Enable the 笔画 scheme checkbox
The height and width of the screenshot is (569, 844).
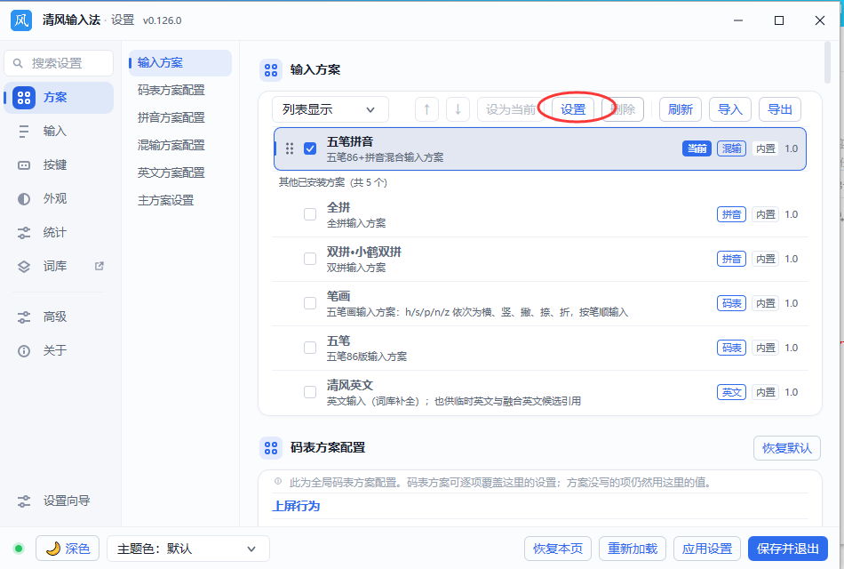[310, 303]
